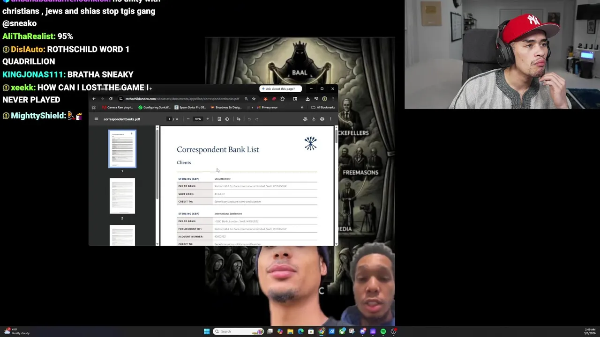Screen dimensions: 600x337
Task: Toggle the PDF viewer sidebar menu
Action: pos(96,119)
